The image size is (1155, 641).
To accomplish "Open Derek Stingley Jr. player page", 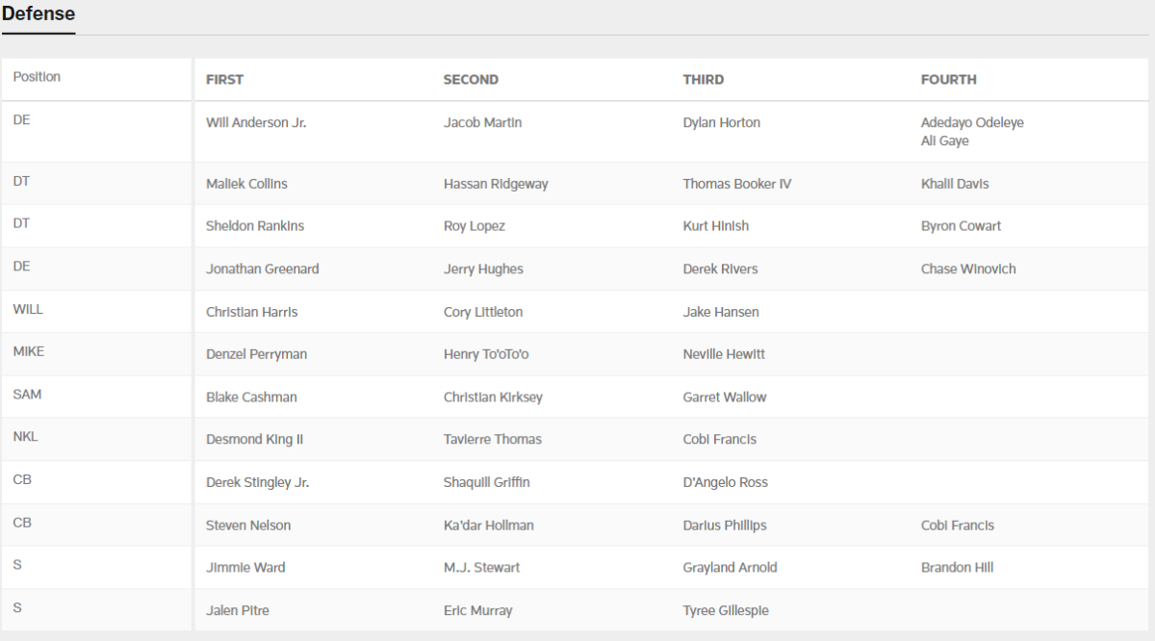I will (x=257, y=483).
